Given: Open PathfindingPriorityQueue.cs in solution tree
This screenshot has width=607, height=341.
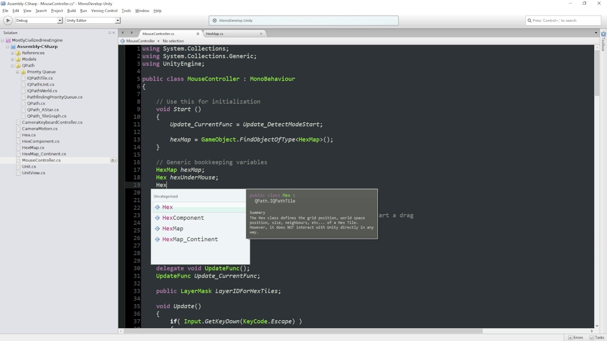Looking at the screenshot, I should coord(55,97).
